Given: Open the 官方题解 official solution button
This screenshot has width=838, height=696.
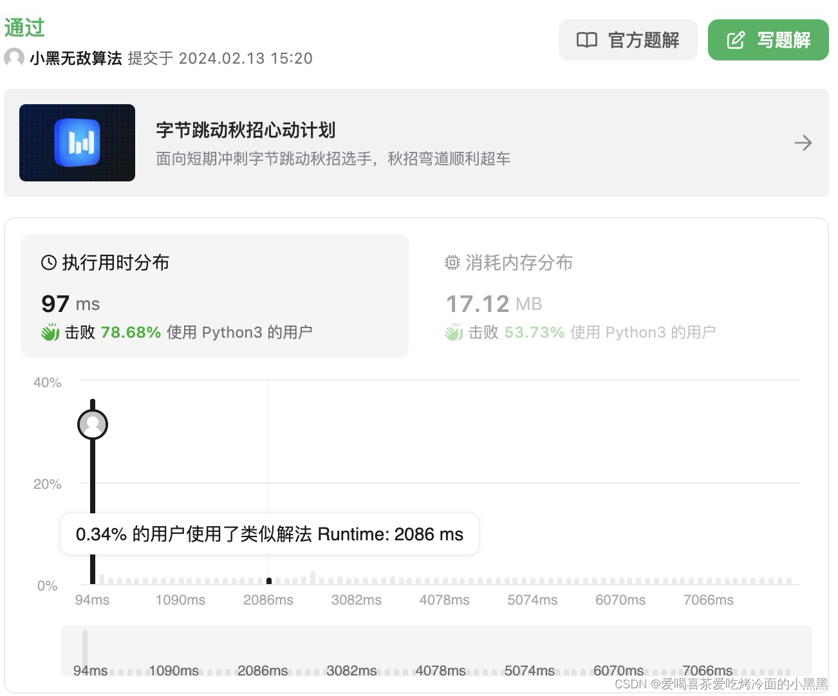Looking at the screenshot, I should pyautogui.click(x=628, y=40).
